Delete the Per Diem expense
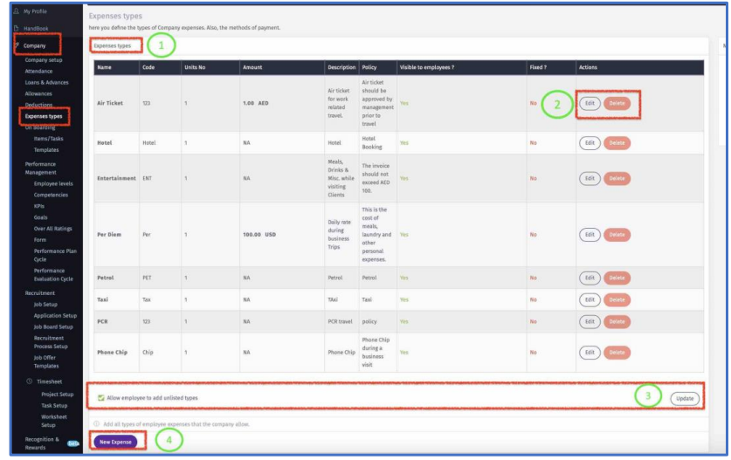 coord(617,235)
